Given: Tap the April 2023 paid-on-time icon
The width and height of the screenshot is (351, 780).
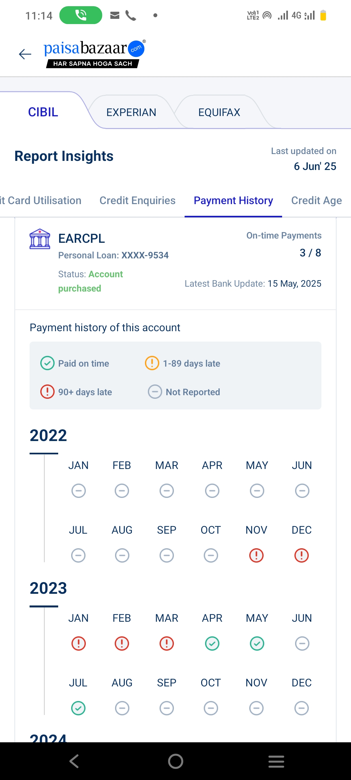Looking at the screenshot, I should point(212,643).
